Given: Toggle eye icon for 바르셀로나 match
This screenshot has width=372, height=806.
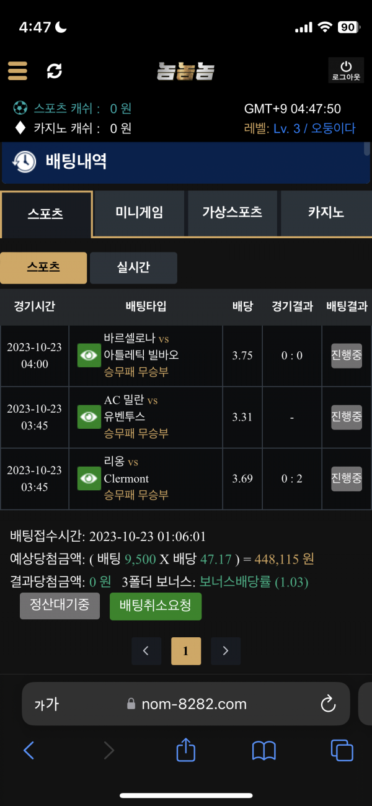Looking at the screenshot, I should (89, 356).
